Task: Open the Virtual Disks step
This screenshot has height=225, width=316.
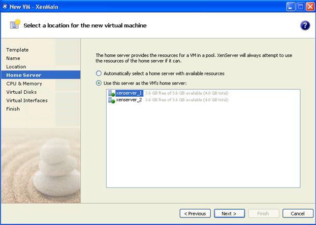Action: point(21,92)
